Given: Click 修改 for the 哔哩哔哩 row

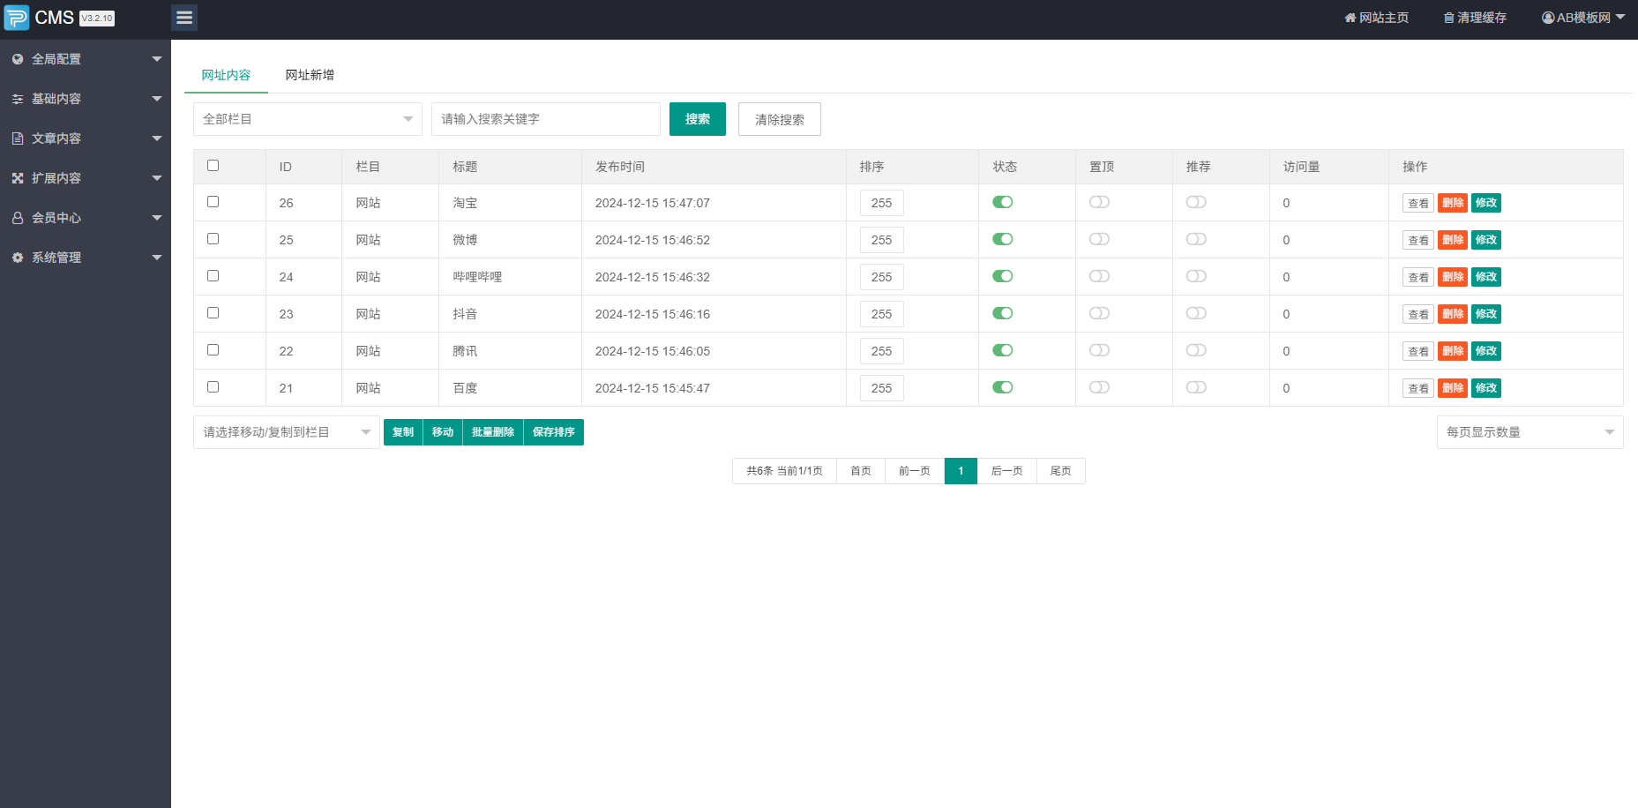Looking at the screenshot, I should (1486, 277).
